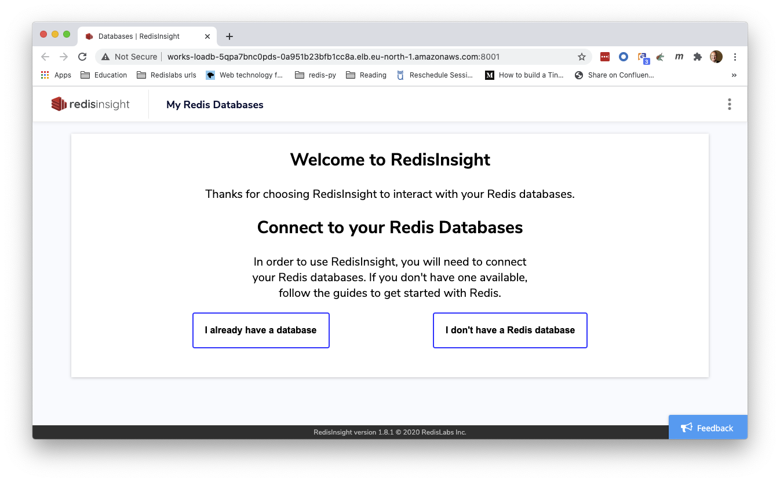780x482 pixels.
Task: Open the Chrome extensions puzzle icon
Action: point(698,57)
